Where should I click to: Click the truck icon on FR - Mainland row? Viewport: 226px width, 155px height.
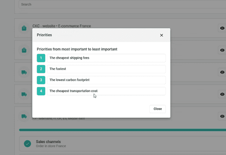click(24, 117)
